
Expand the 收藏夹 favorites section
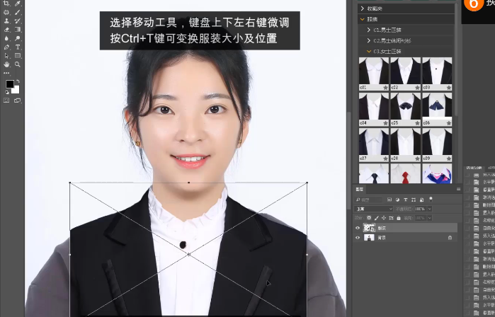(363, 8)
